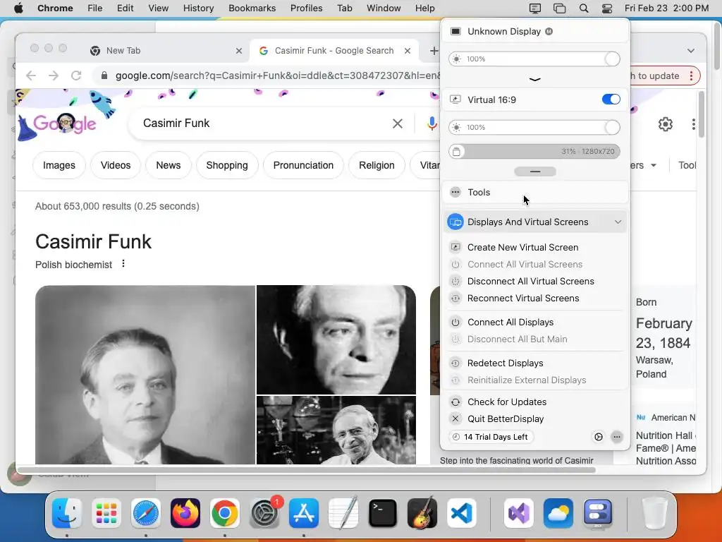722x542 pixels.
Task: Collapse the Virtual 16:9 section bar
Action: (x=535, y=171)
